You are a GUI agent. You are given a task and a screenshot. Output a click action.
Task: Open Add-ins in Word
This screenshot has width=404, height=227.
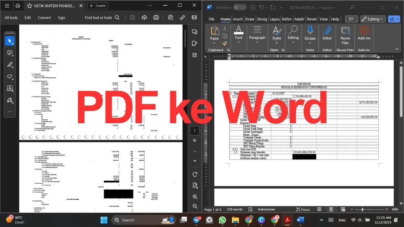(x=364, y=33)
